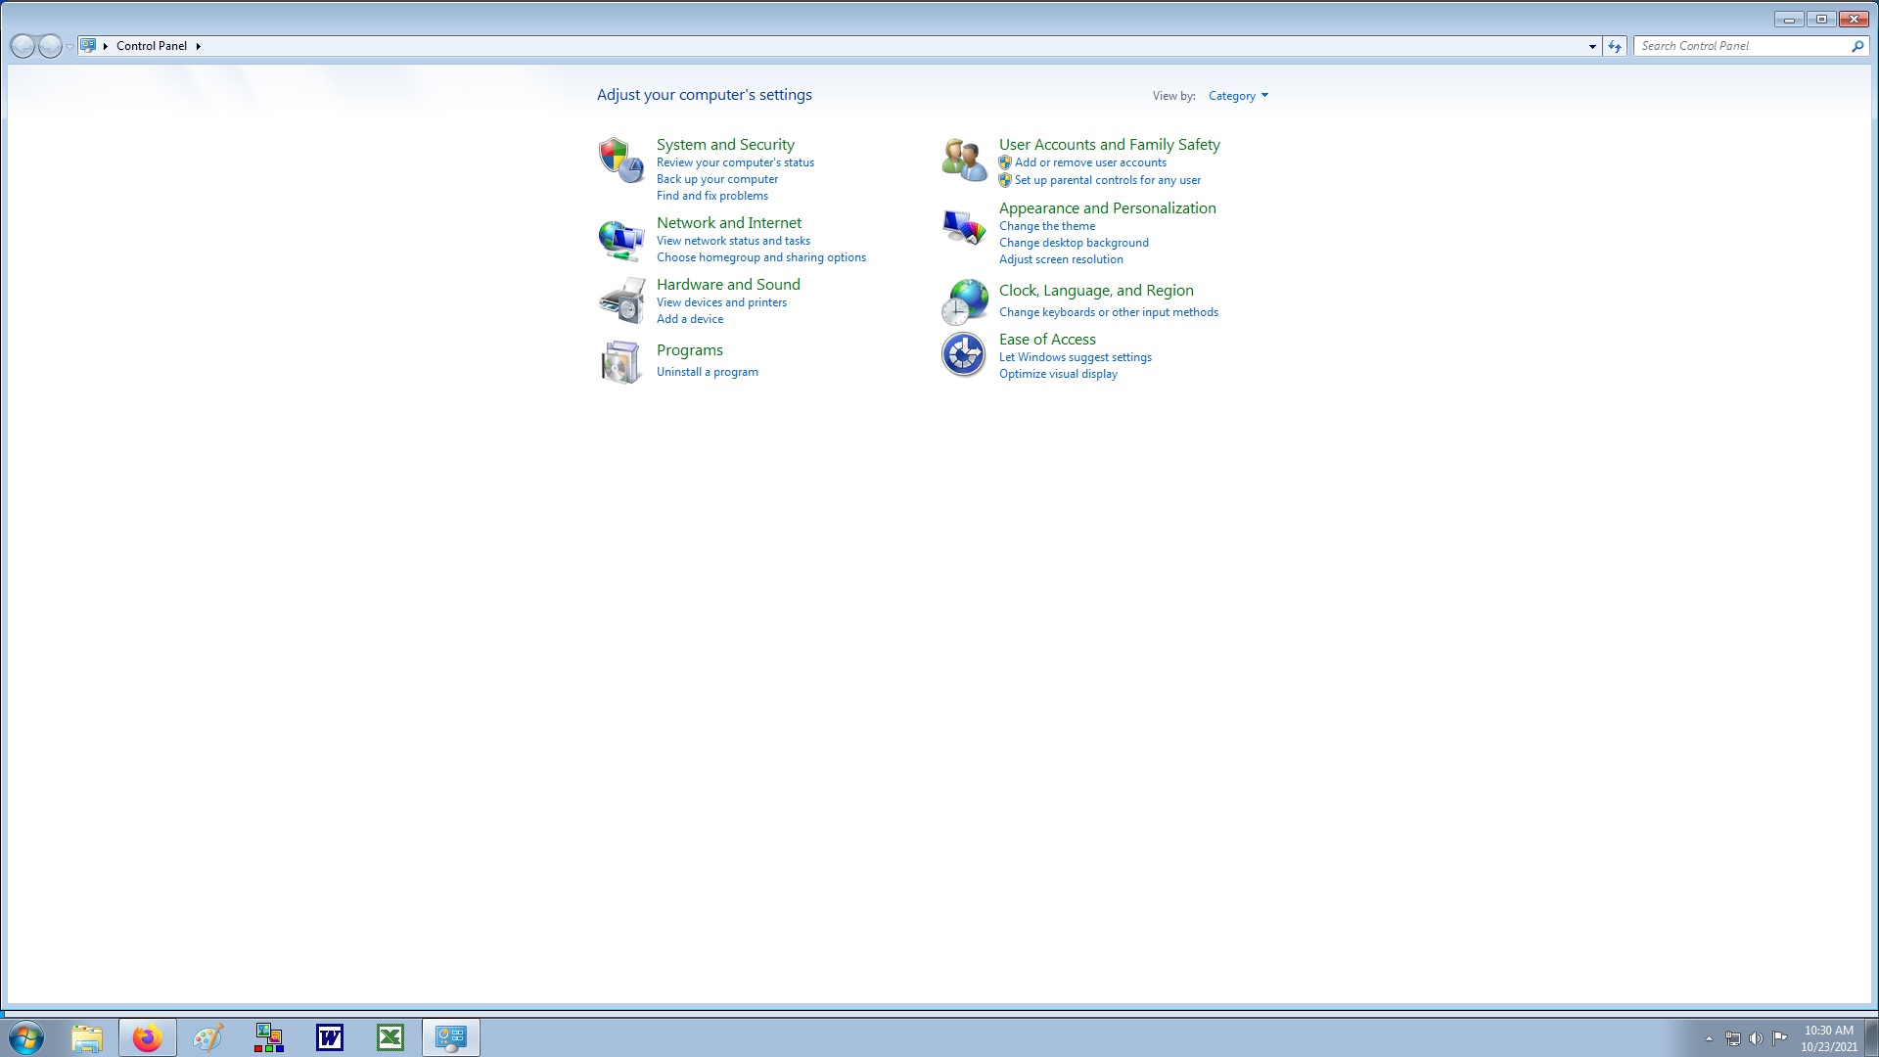Click Choose homegroup and sharing options
This screenshot has height=1057, width=1879.
(761, 257)
